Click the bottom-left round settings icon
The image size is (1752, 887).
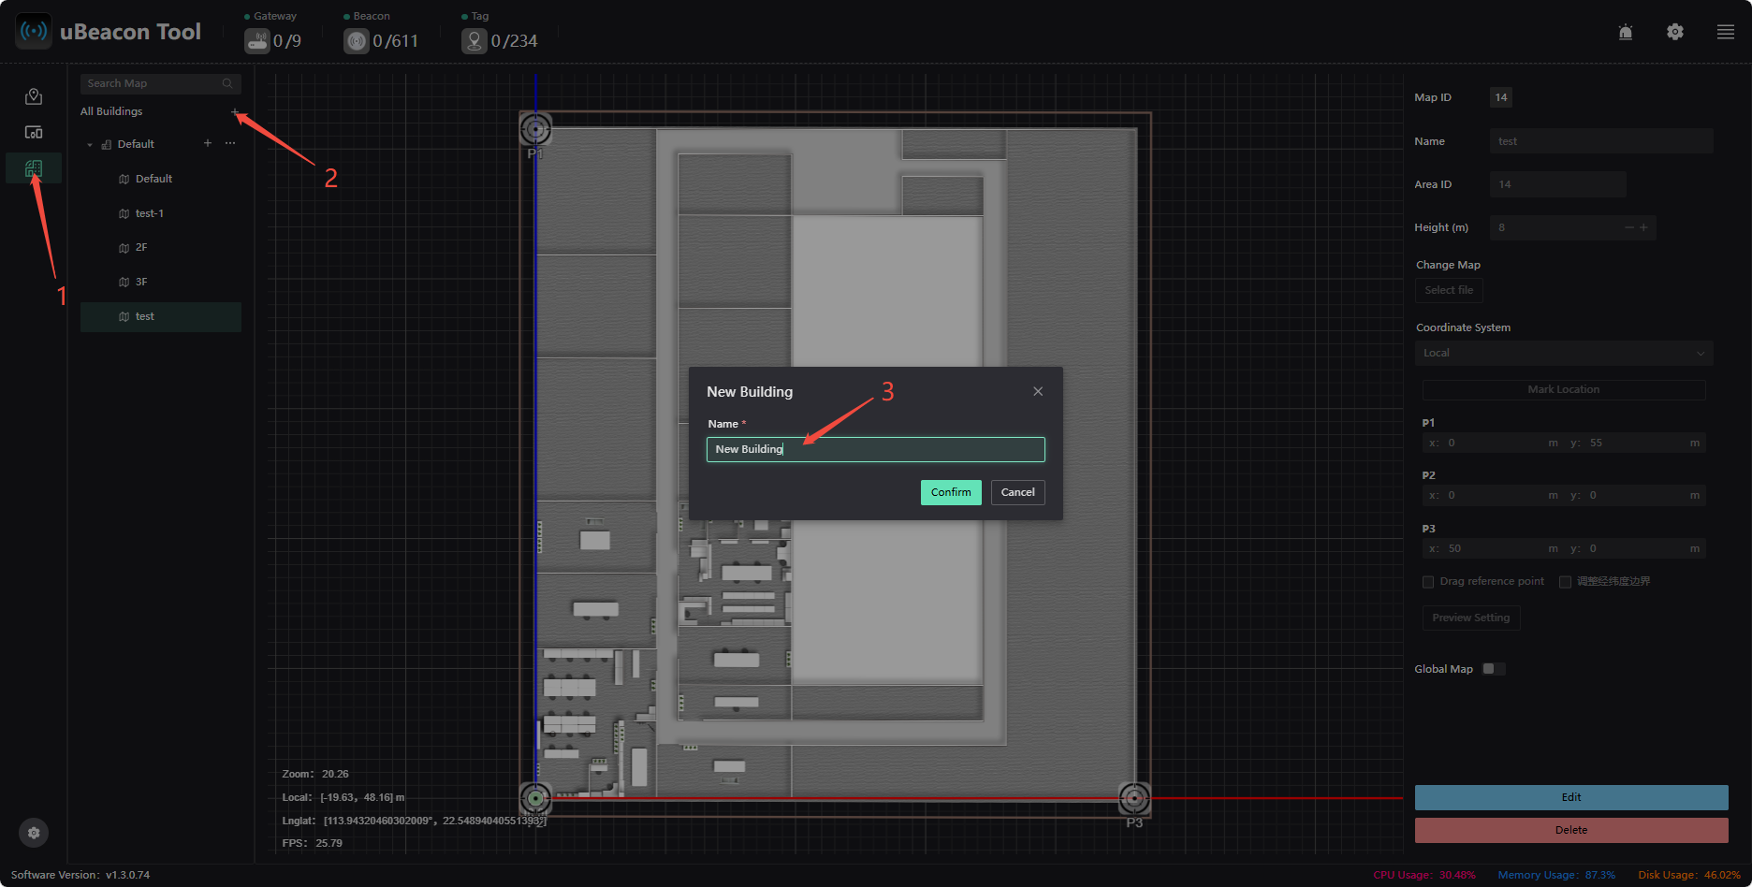34,833
